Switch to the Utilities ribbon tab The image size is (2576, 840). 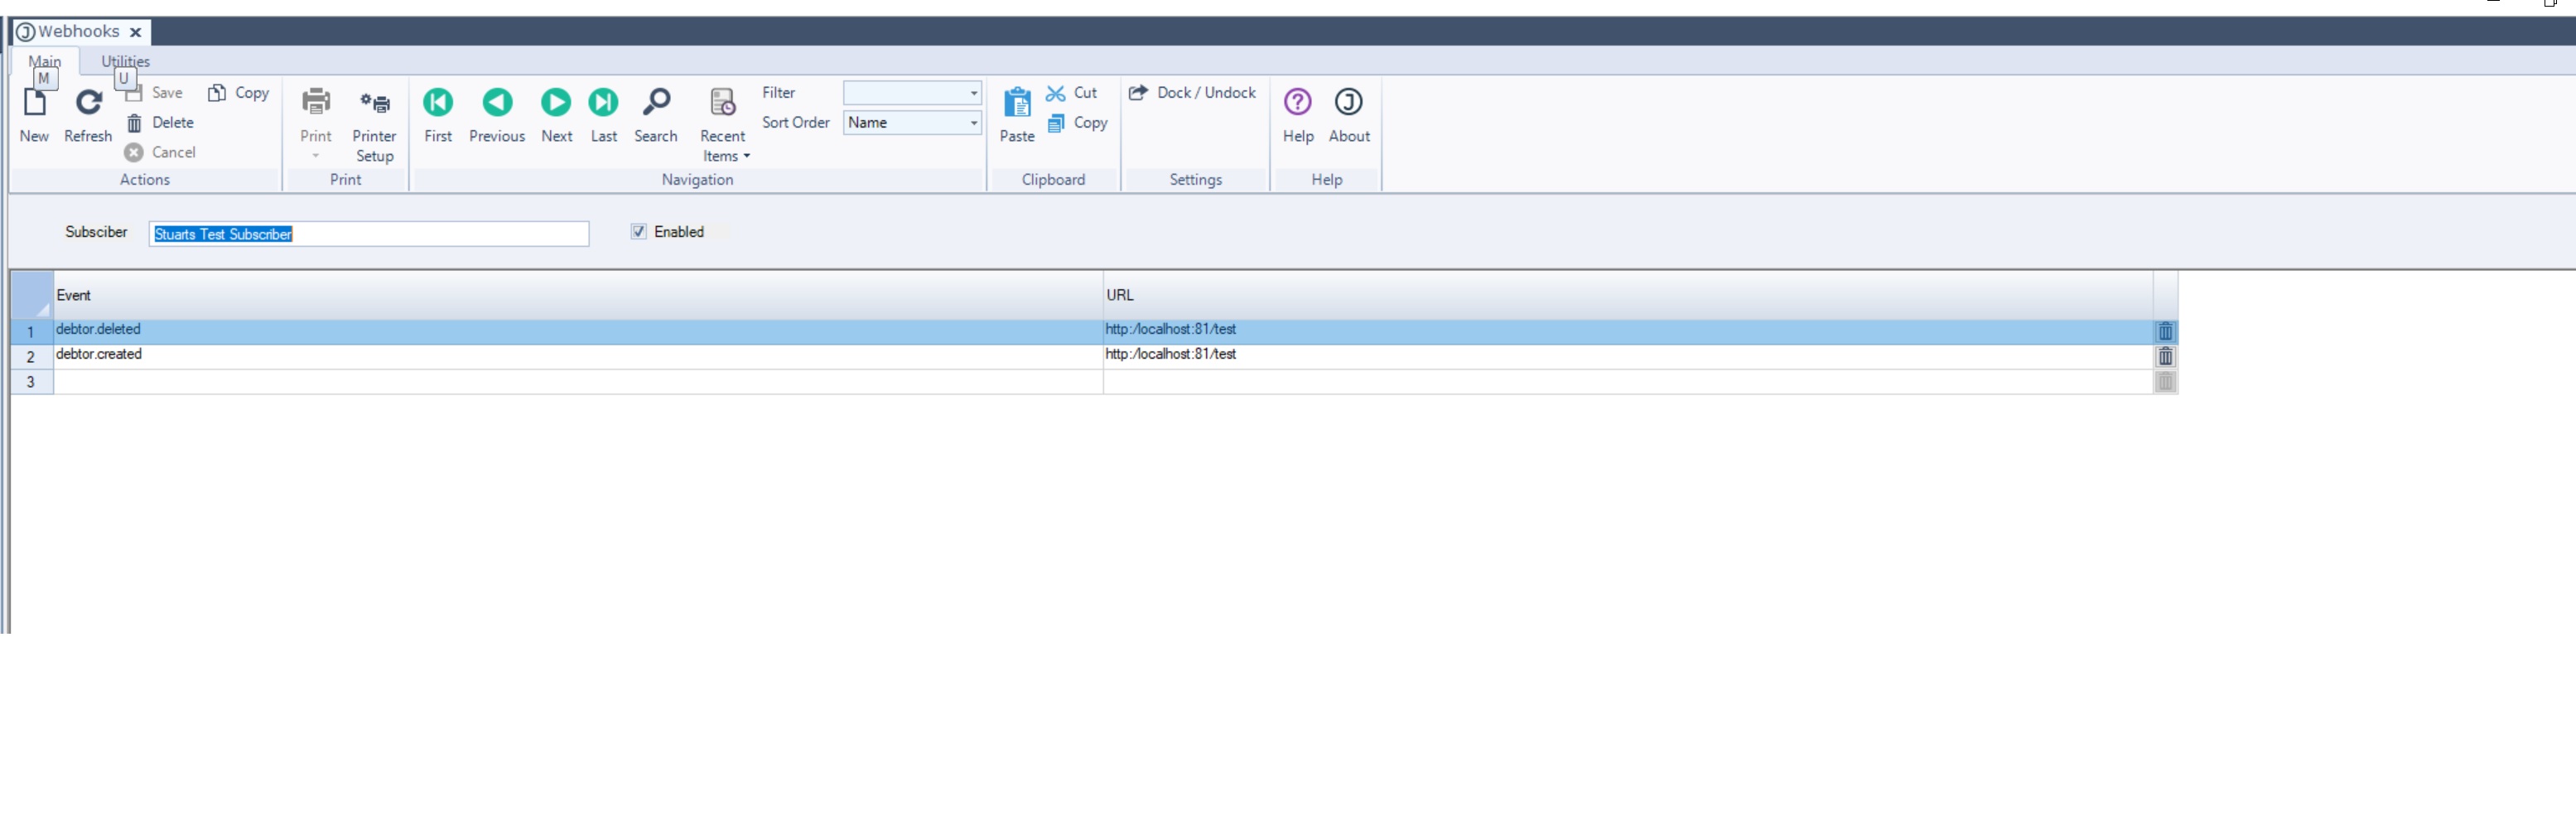(125, 61)
